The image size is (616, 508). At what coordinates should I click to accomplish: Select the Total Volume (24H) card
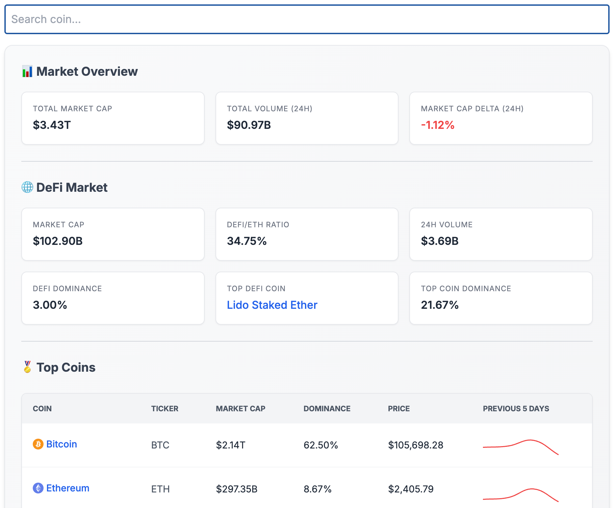click(x=307, y=118)
